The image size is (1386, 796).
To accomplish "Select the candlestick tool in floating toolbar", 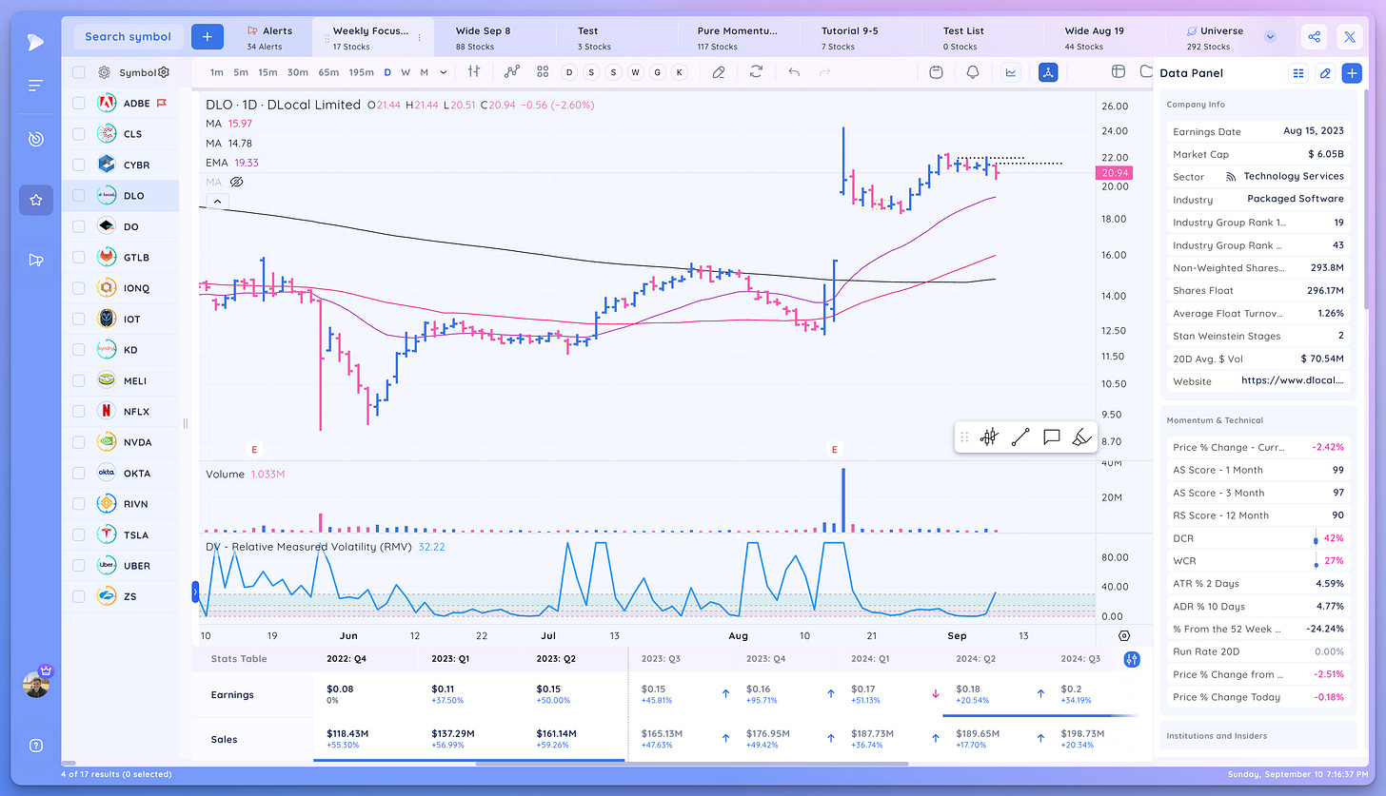I will click(989, 437).
